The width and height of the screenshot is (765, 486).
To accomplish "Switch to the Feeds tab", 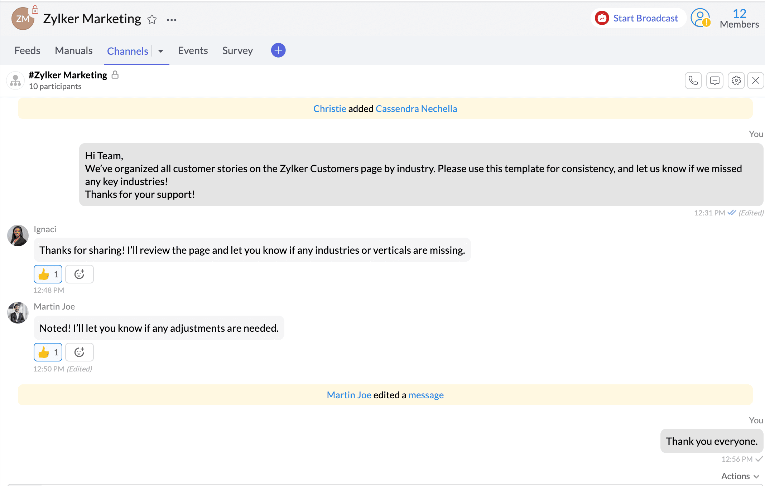I will pos(27,50).
